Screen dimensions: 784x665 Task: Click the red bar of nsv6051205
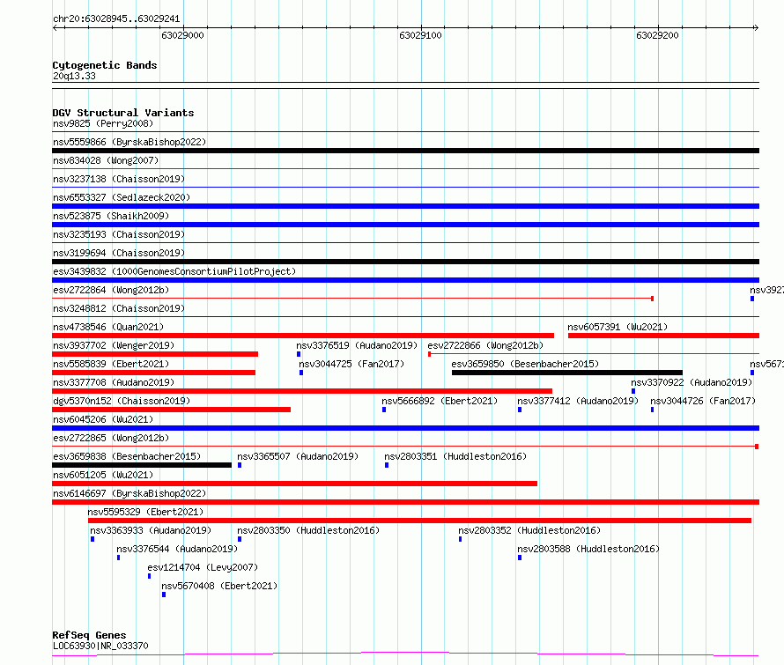pos(294,484)
